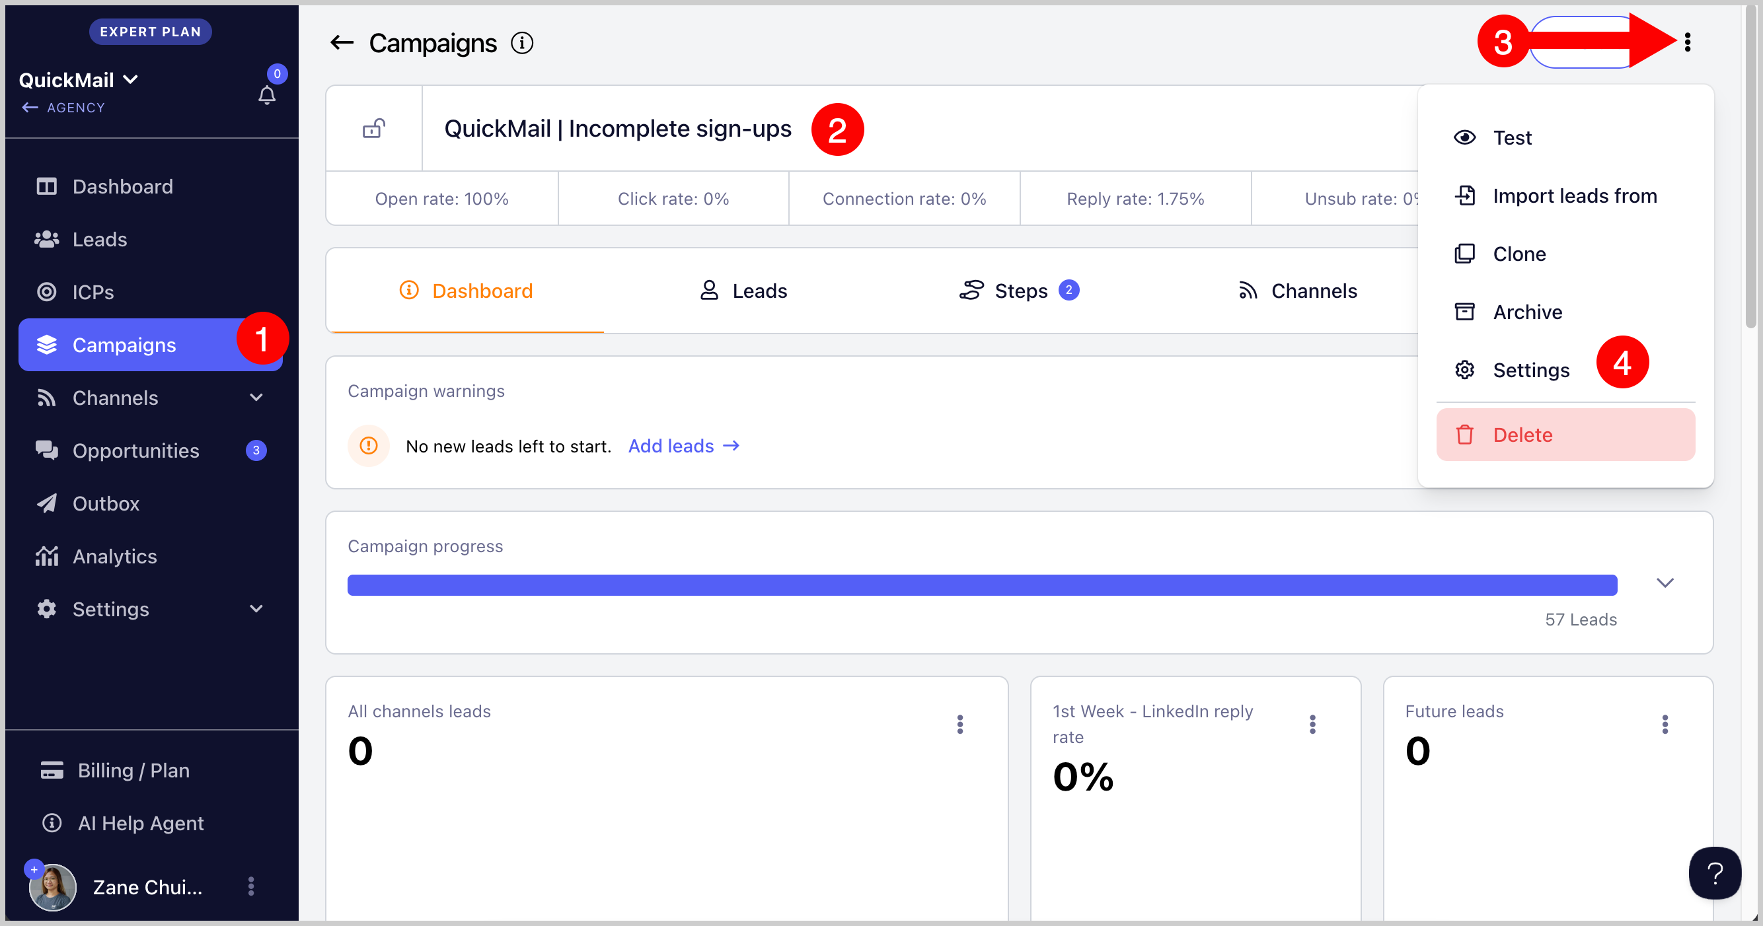Go back using the Campaigns arrow
Image resolution: width=1763 pixels, height=926 pixels.
(x=342, y=43)
